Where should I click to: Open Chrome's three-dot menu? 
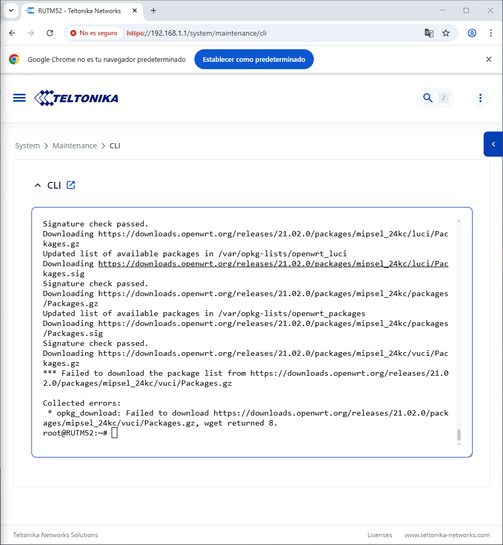[x=491, y=33]
